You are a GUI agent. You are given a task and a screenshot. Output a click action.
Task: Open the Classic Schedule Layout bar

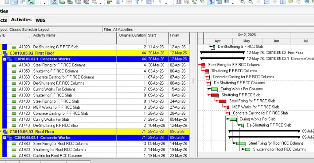coord(51,30)
